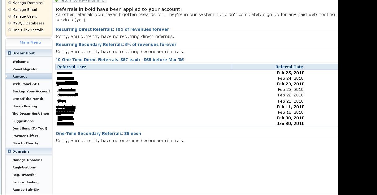This screenshot has height=195, width=377.
Task: Open Secure Hosting link
Action: [25, 182]
